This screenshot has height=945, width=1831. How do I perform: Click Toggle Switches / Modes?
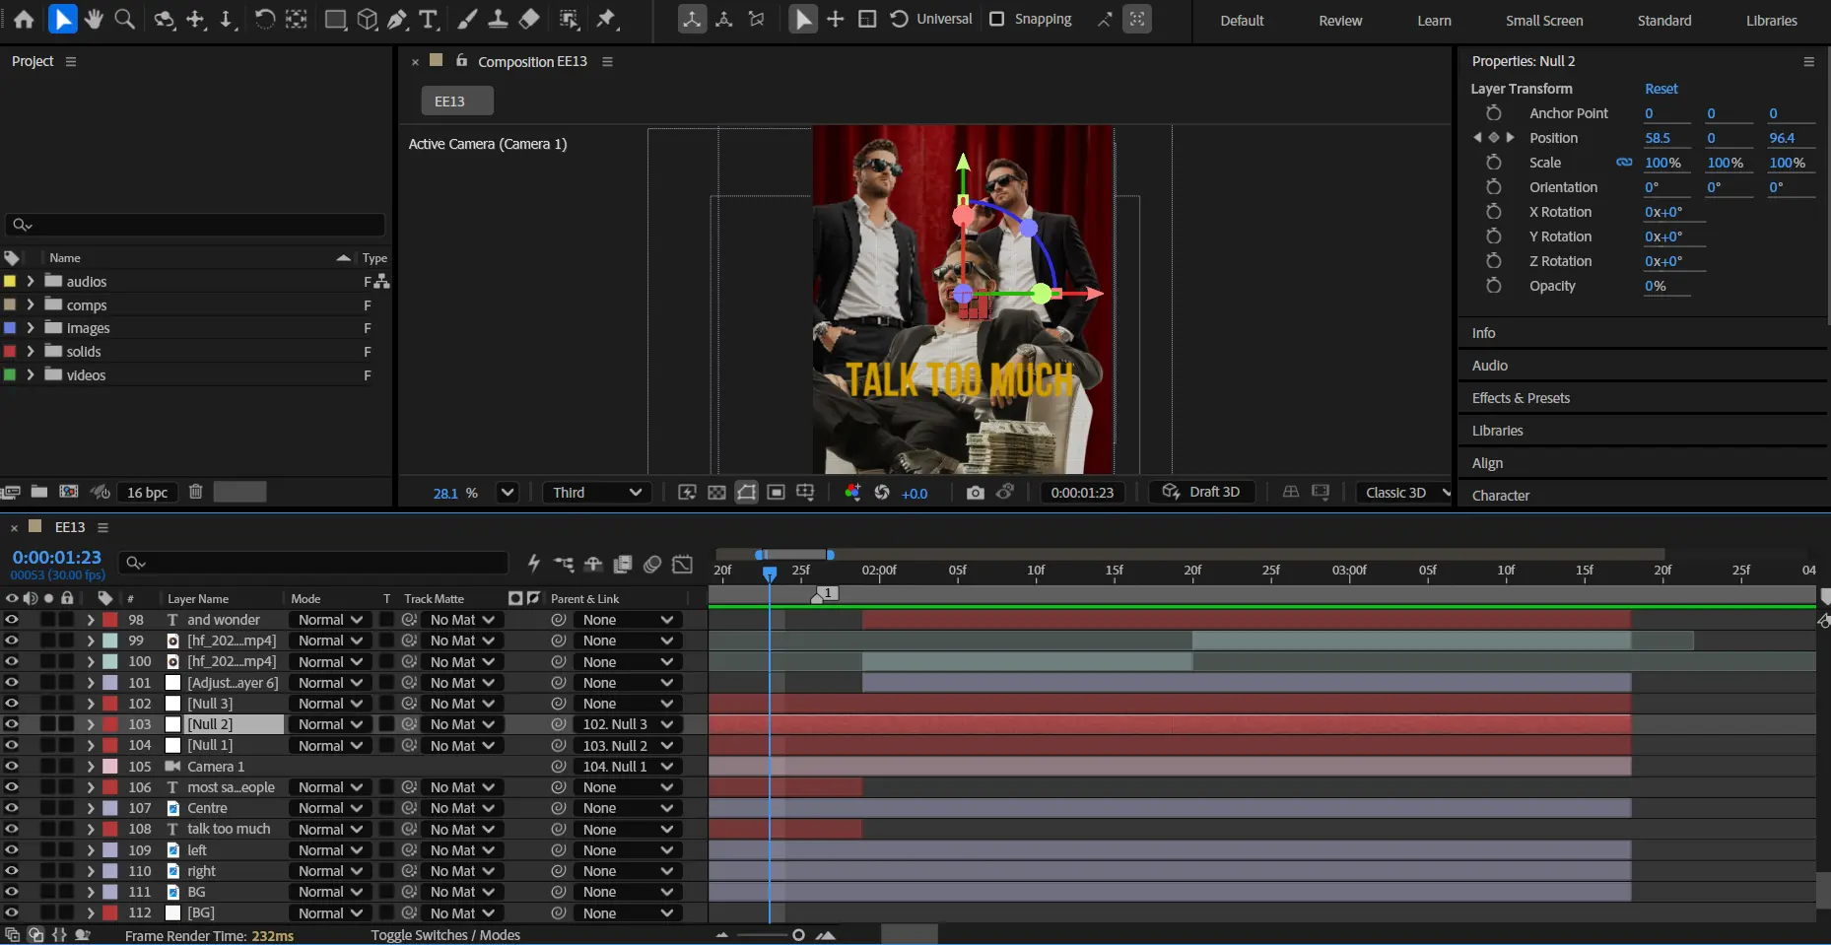click(x=445, y=935)
